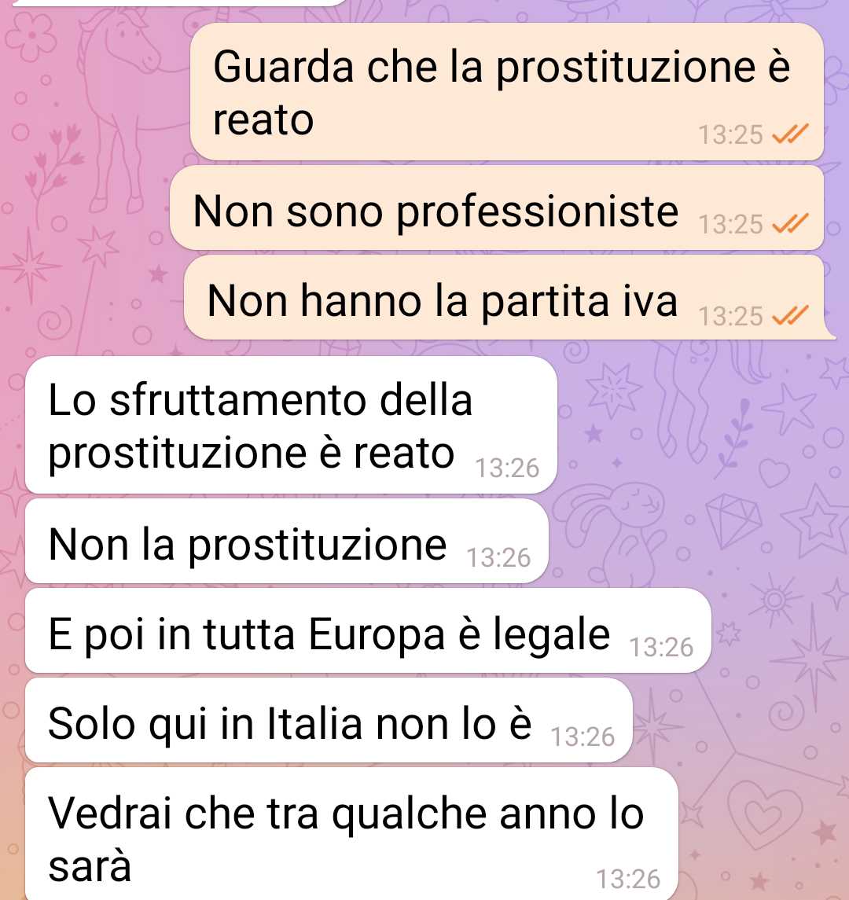Image resolution: width=849 pixels, height=900 pixels.
Task: Tap read receipt ticks on 'Non hanno la partita iva'
Action: click(x=790, y=314)
